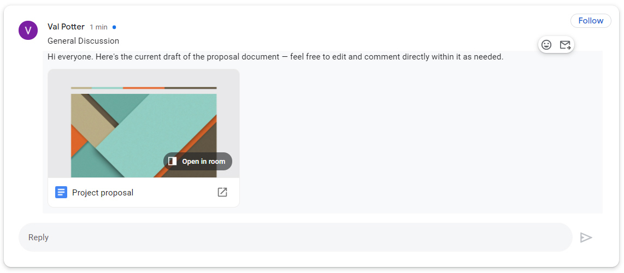Screen dimensions: 624x273
Task: Click the 1 min timestamp
Action: click(99, 27)
